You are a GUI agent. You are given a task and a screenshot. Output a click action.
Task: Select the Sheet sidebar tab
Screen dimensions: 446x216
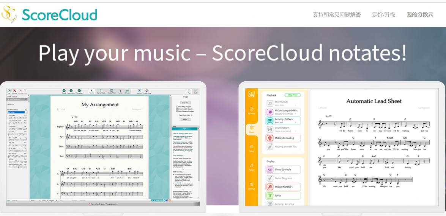pos(251,129)
